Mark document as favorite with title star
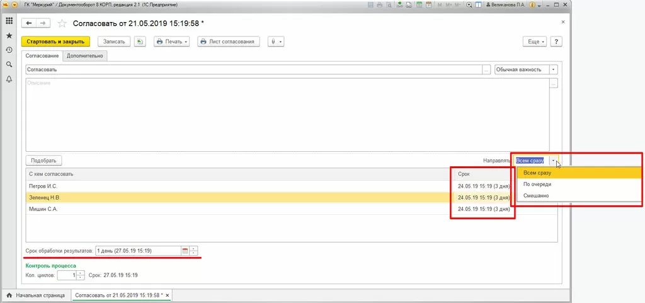 pos(62,24)
